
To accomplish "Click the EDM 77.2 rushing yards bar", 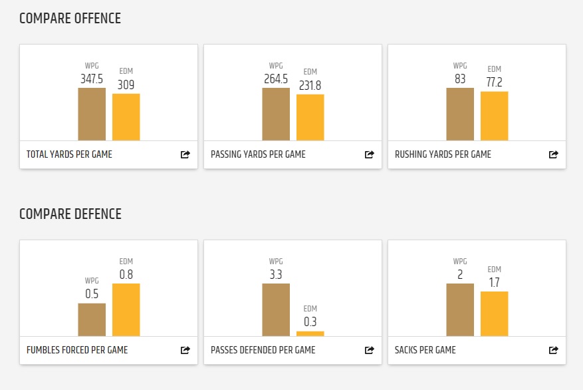I will click(x=494, y=116).
